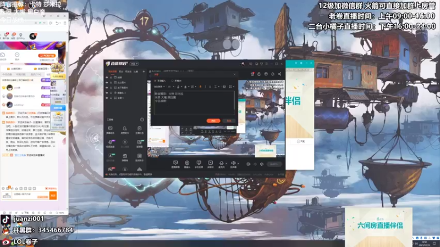Open messages icon in left window header

(13, 36)
